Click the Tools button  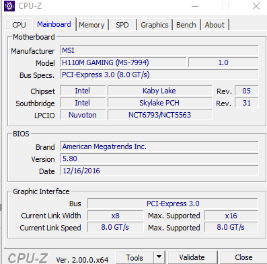[135, 257]
